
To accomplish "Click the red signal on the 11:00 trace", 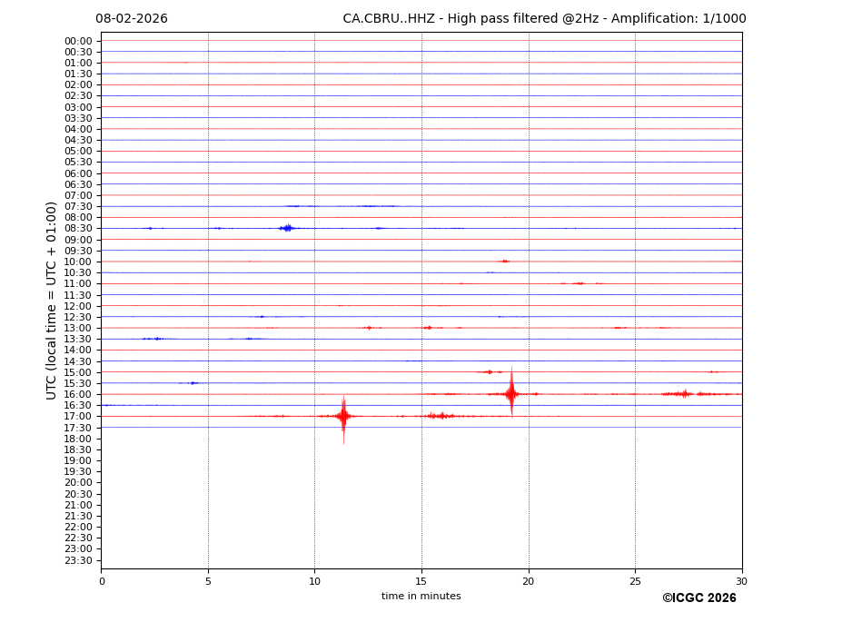I will pos(579,283).
